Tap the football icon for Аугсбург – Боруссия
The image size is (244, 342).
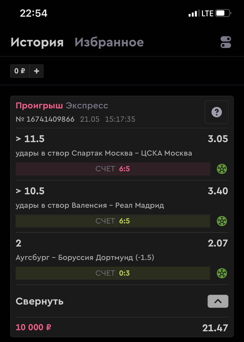222,273
